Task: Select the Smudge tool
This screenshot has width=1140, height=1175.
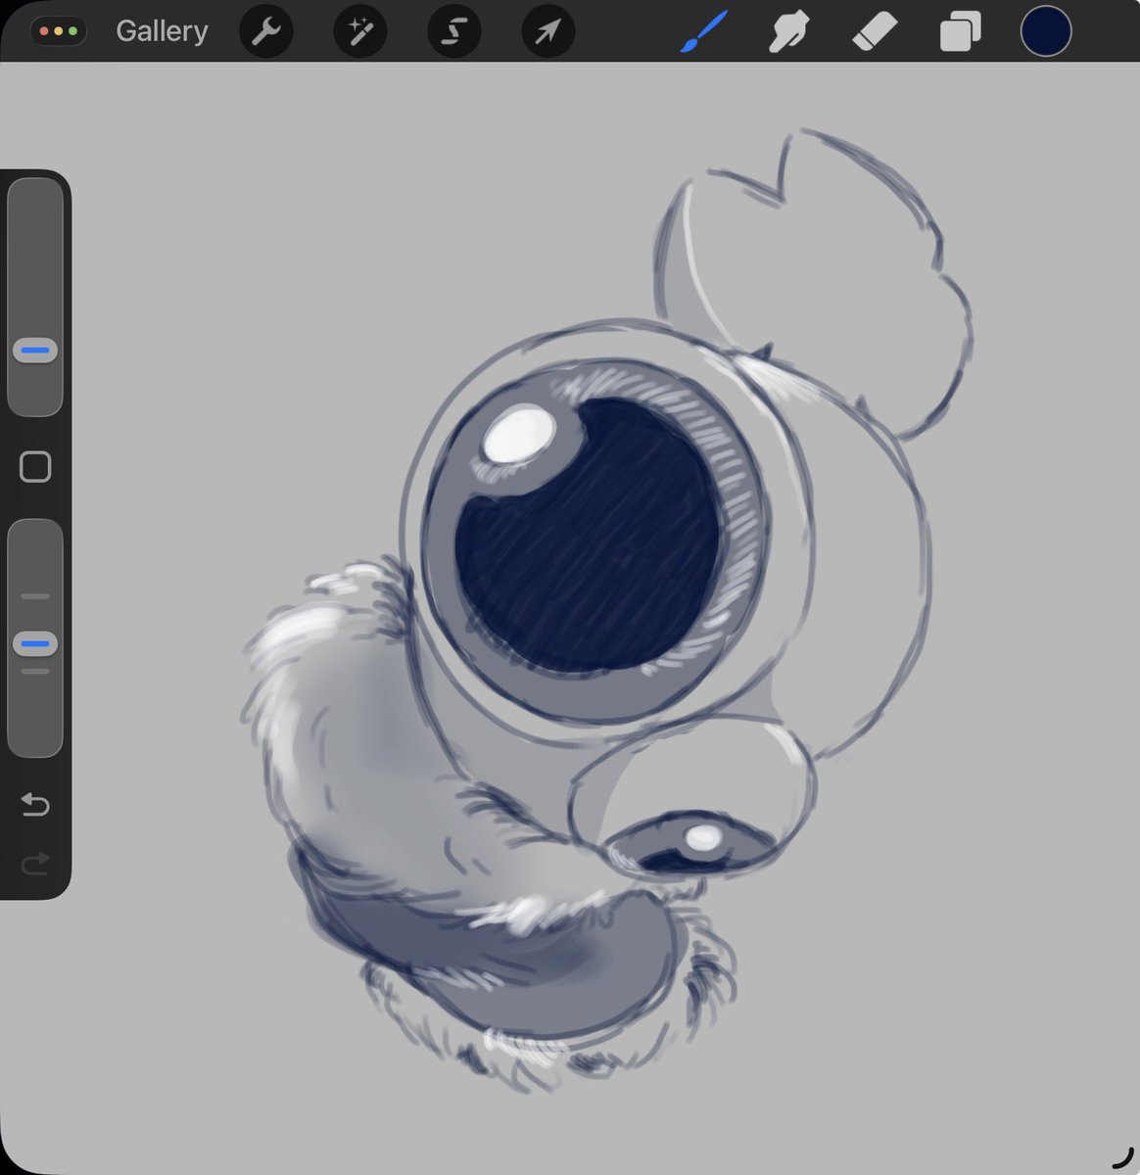Action: pyautogui.click(x=788, y=32)
